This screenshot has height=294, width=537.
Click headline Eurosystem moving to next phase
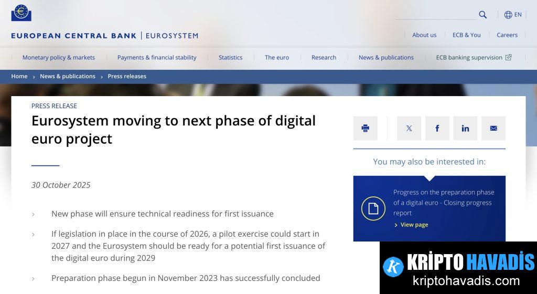[x=173, y=130]
